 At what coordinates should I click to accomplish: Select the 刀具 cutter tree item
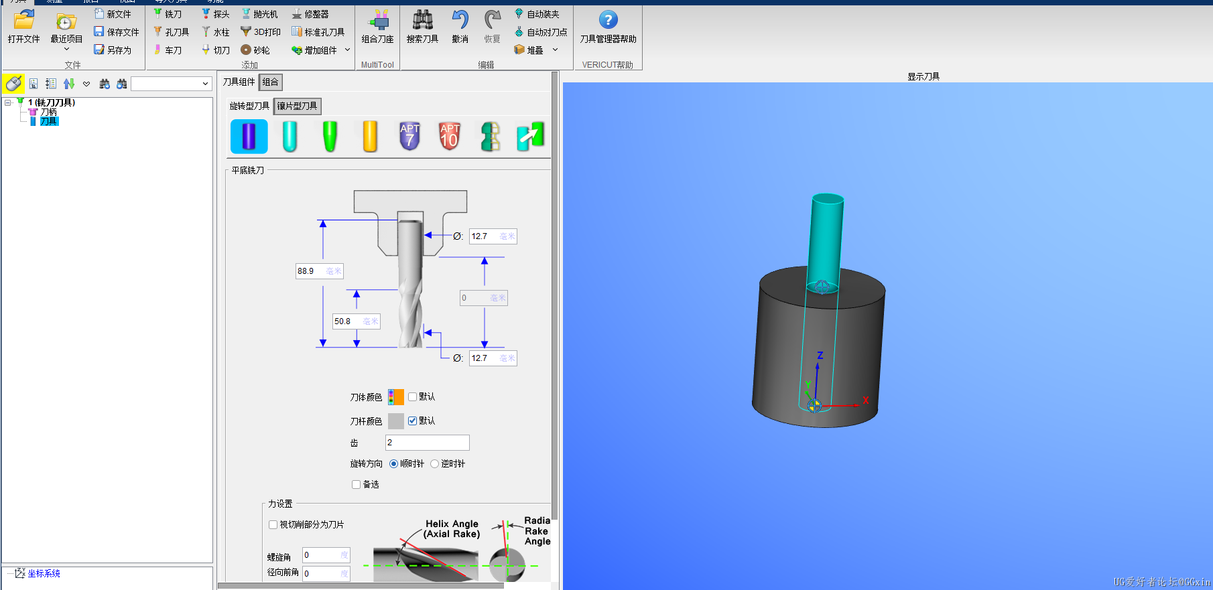point(49,121)
